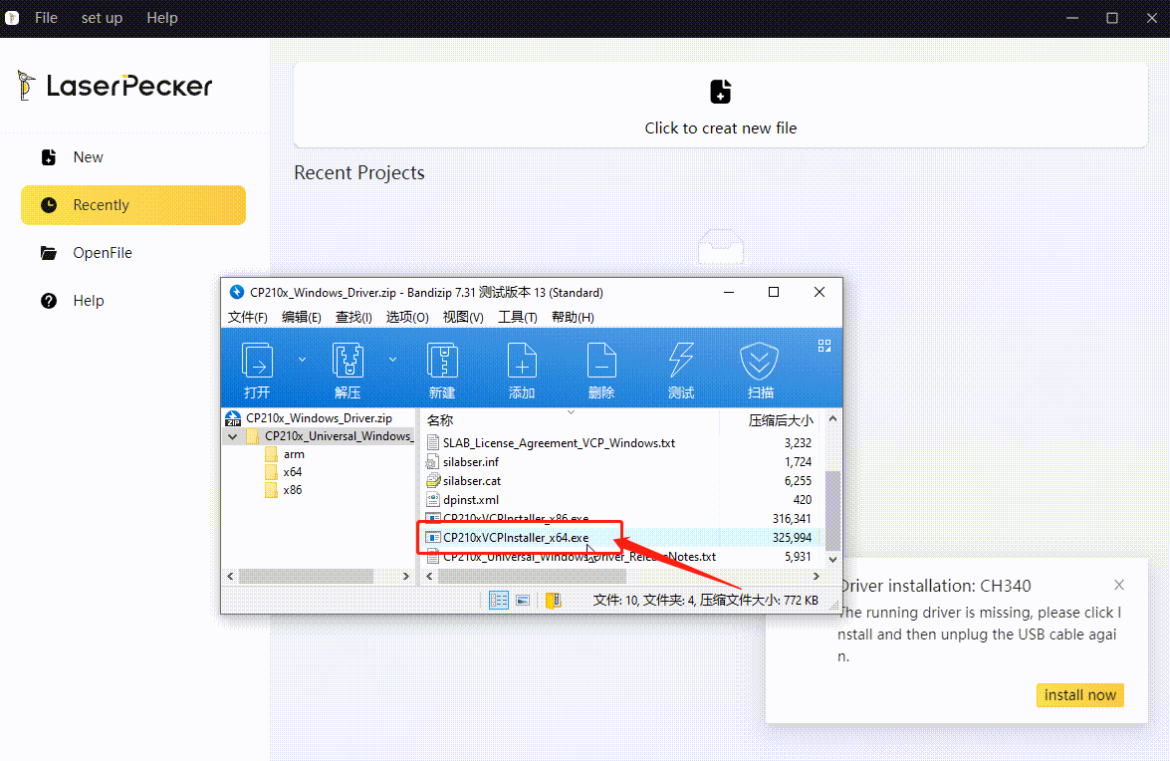This screenshot has width=1170, height=761.
Task: Select the silabser.inf file
Action: pyautogui.click(x=471, y=462)
